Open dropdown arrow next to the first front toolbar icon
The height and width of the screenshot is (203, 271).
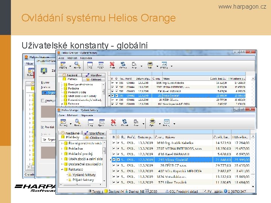pyautogui.click(x=70, y=124)
